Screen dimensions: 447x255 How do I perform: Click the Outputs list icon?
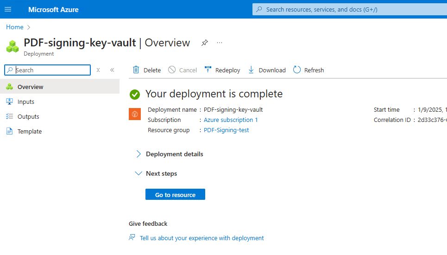coord(9,116)
